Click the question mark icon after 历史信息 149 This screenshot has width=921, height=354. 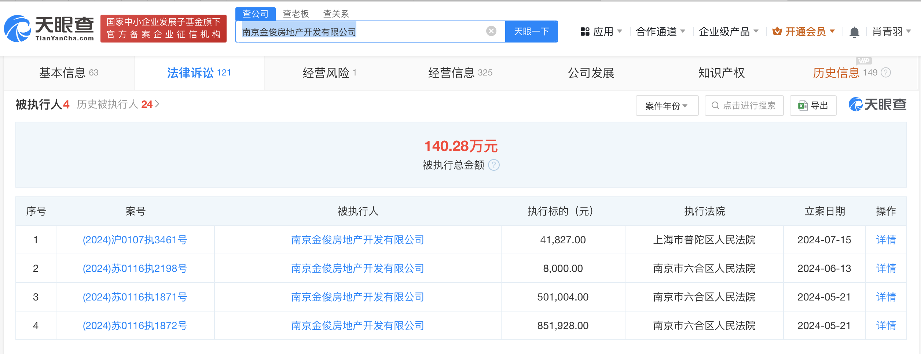tap(887, 73)
